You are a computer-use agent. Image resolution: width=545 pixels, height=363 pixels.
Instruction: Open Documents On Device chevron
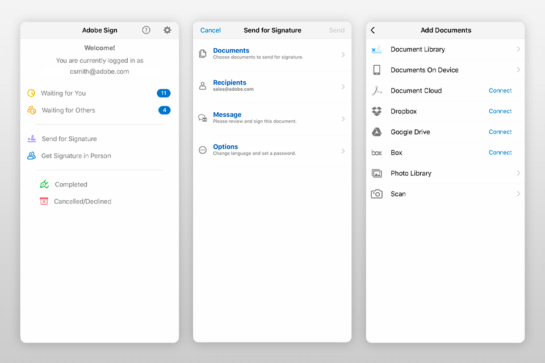click(x=518, y=70)
